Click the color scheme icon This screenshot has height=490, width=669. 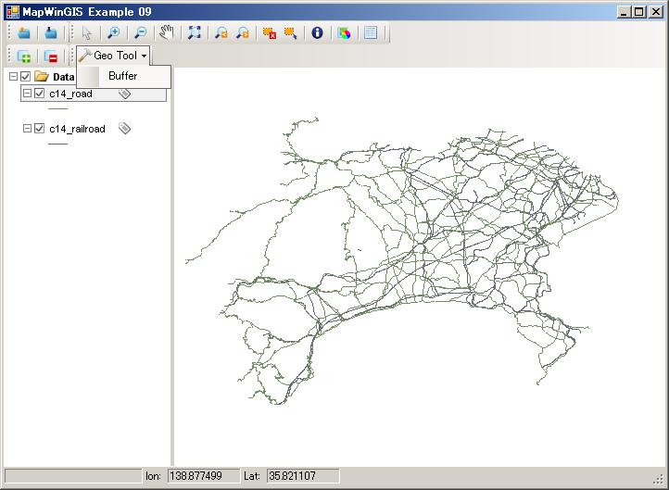point(344,32)
